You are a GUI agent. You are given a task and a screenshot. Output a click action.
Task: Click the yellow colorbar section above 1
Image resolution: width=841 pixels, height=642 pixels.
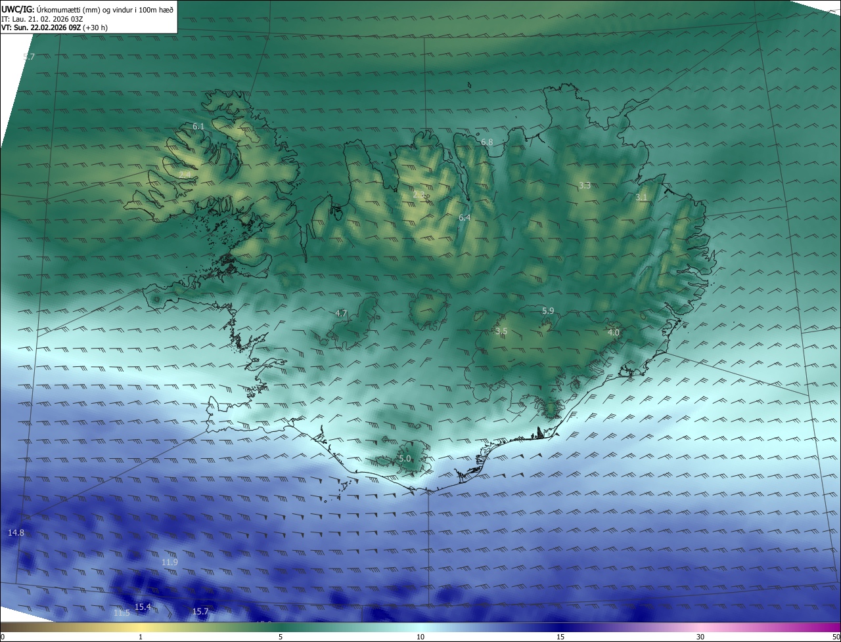(141, 627)
